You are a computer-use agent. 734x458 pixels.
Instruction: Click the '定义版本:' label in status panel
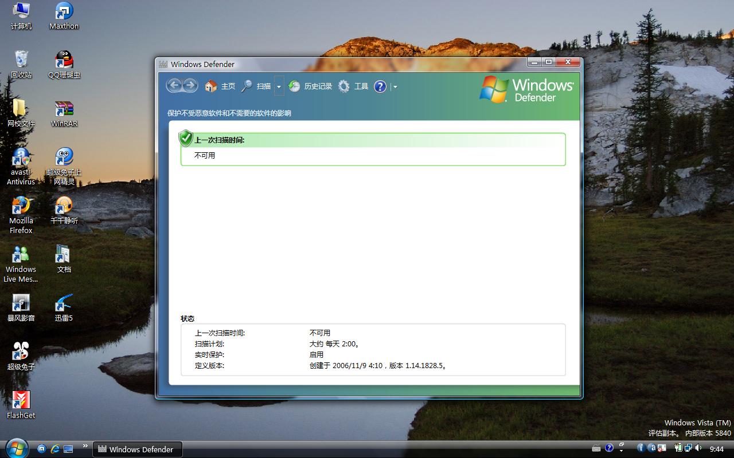point(209,365)
